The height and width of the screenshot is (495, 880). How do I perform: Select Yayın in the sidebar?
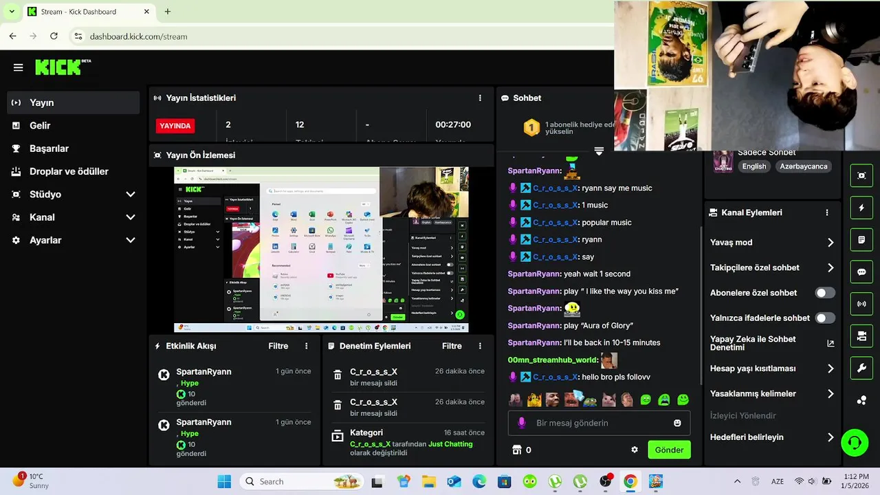pyautogui.click(x=73, y=102)
